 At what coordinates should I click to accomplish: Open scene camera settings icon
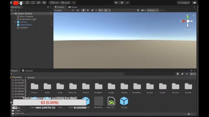coord(142,10)
